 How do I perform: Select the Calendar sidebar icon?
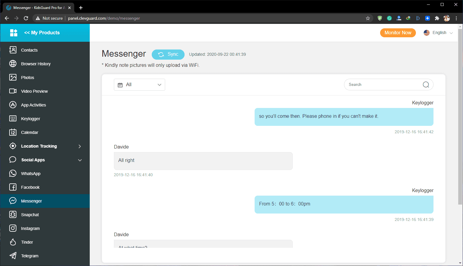[x=13, y=132]
